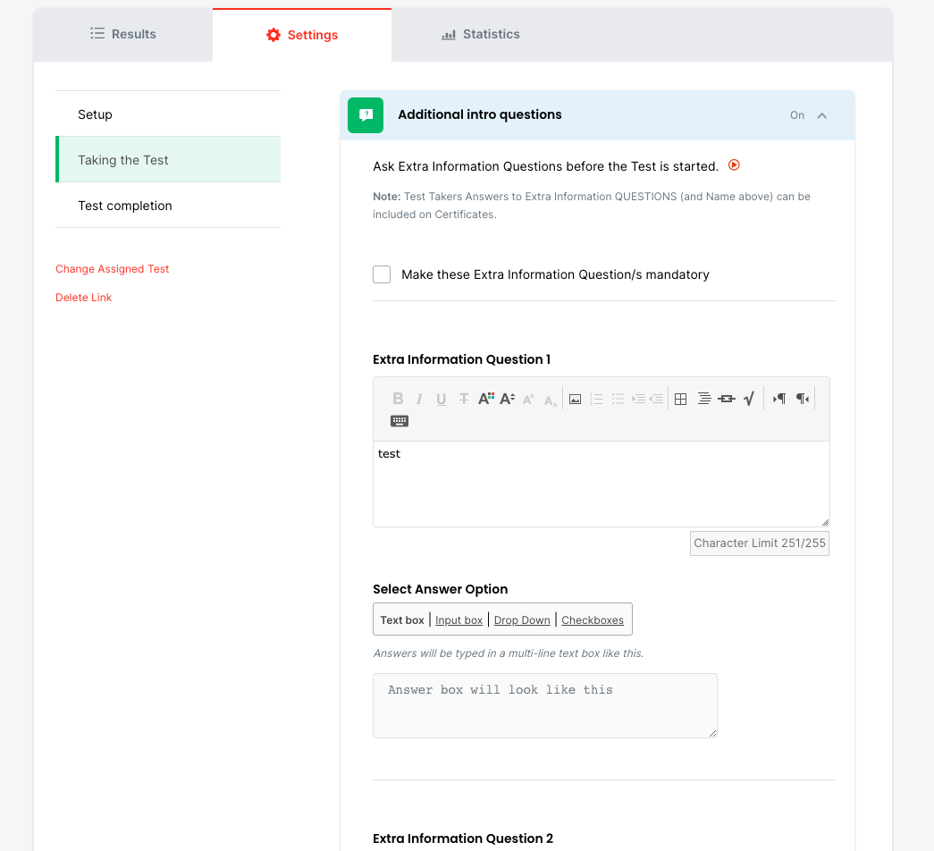Open the Statistics tab
The image size is (934, 851).
[x=481, y=34]
